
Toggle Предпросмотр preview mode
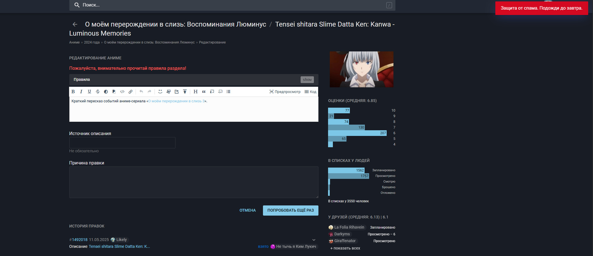click(x=285, y=92)
